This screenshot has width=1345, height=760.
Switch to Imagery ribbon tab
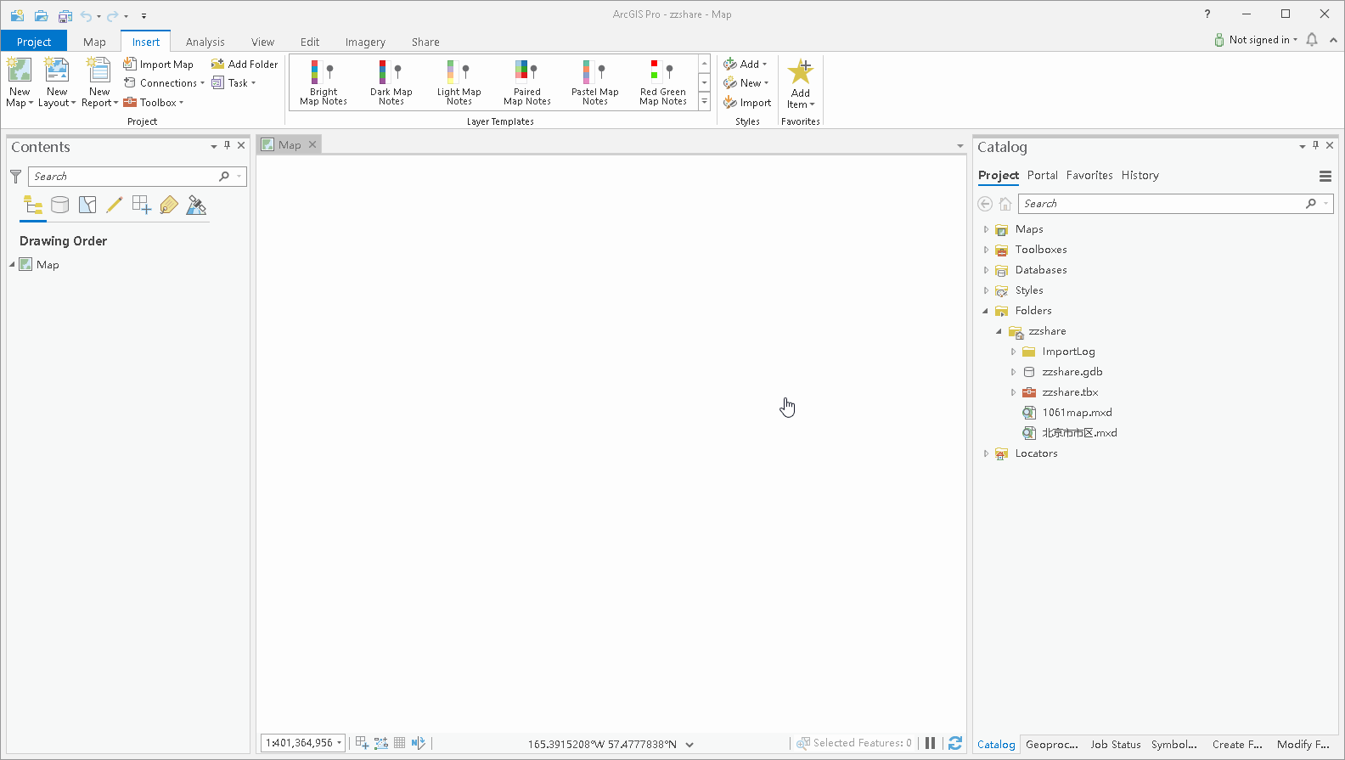click(x=365, y=42)
